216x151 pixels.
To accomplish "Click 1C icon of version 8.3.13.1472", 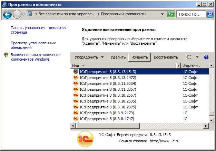I will click(x=76, y=77).
